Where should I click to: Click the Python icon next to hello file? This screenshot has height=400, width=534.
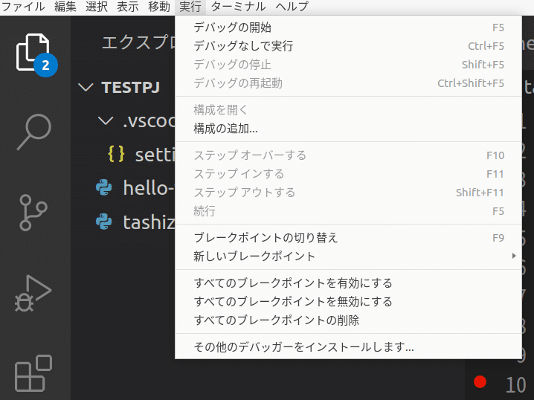pos(104,187)
